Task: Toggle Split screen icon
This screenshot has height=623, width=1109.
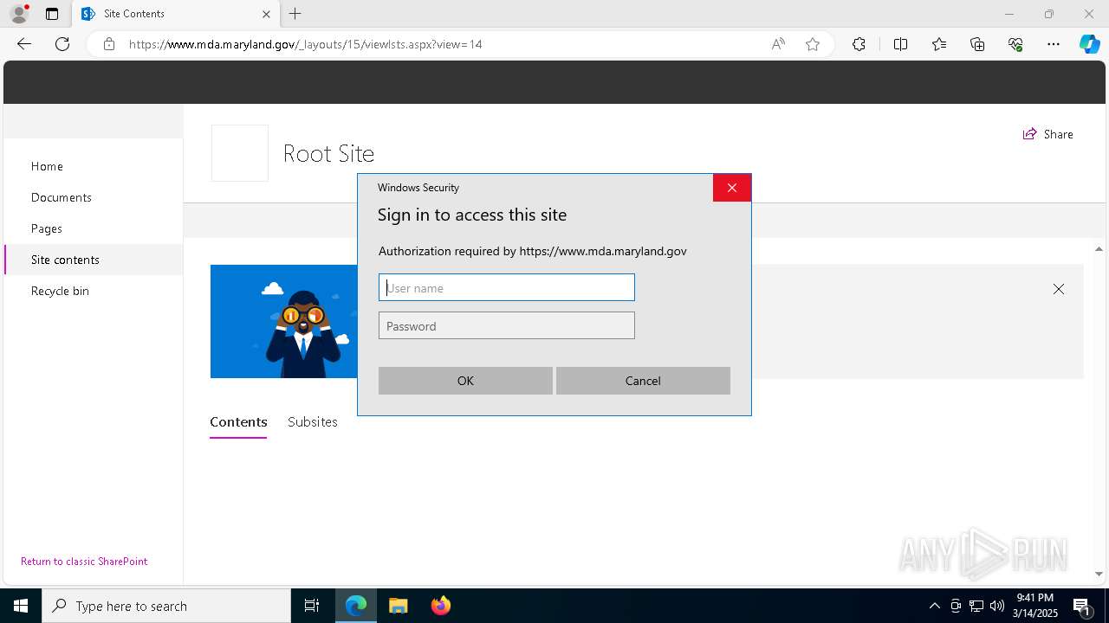Action: pos(900,44)
